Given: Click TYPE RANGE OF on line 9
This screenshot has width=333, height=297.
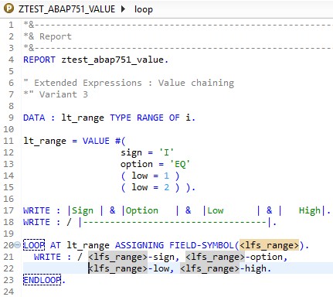Looking at the screenshot, I should pos(144,118).
